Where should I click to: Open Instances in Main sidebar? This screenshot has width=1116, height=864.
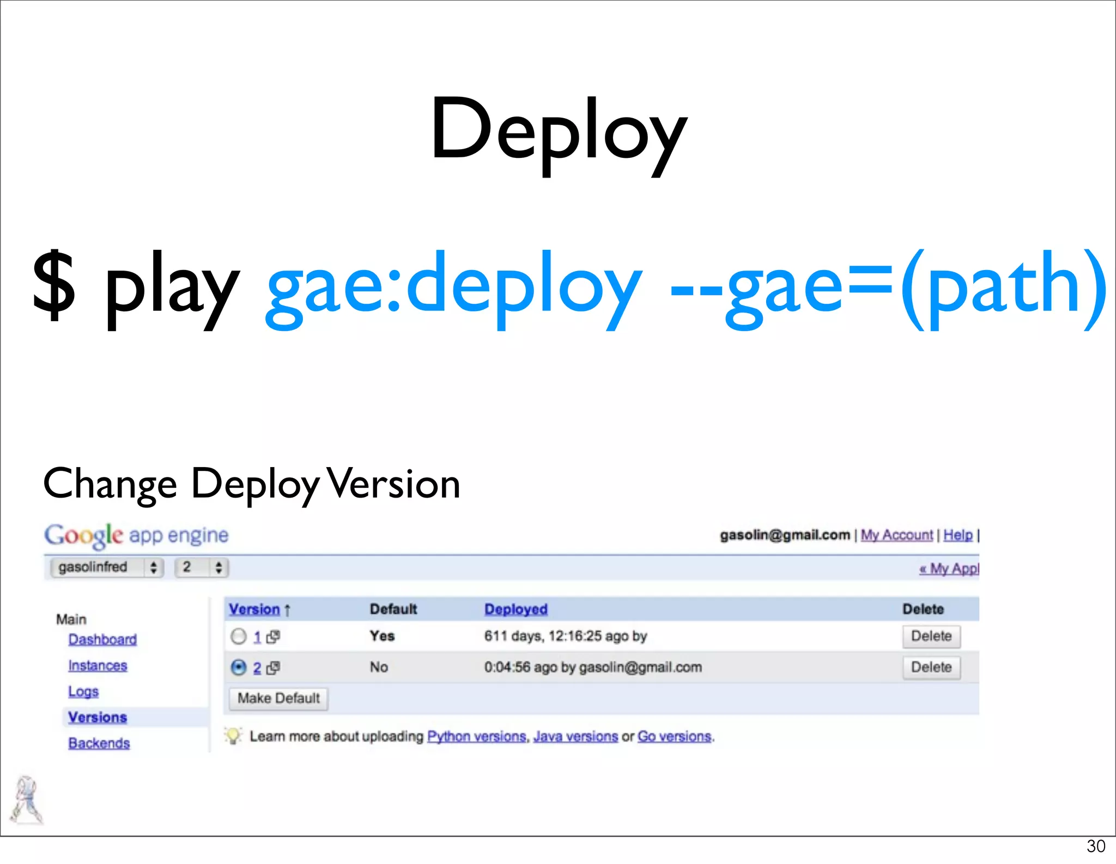point(98,665)
